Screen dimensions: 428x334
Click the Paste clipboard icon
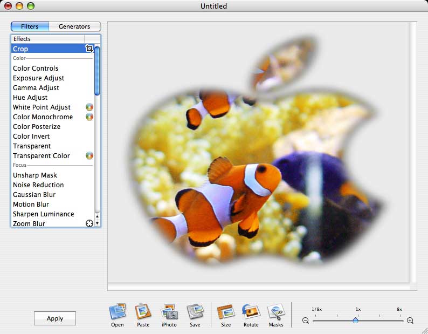(x=143, y=312)
